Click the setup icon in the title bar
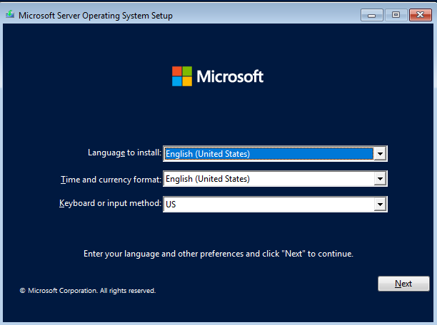The height and width of the screenshot is (325, 437). [x=10, y=14]
